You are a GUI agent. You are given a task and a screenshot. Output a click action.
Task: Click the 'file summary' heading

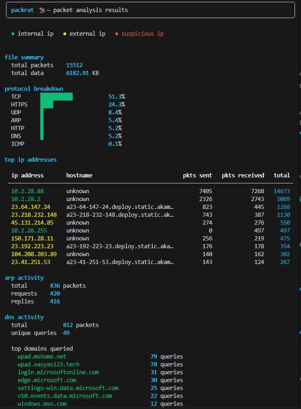[24, 57]
